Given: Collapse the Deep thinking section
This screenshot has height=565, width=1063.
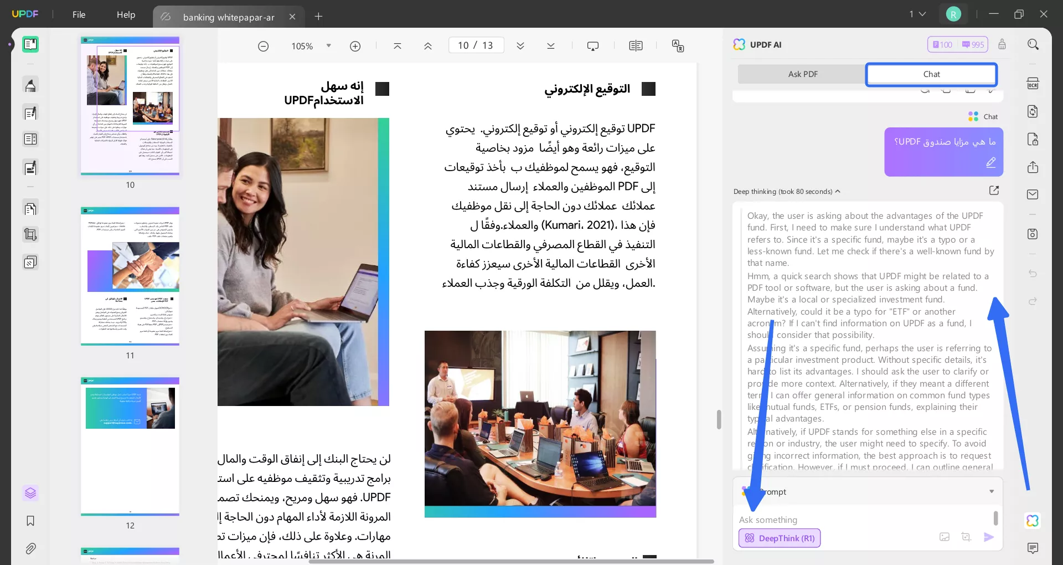Looking at the screenshot, I should point(838,191).
